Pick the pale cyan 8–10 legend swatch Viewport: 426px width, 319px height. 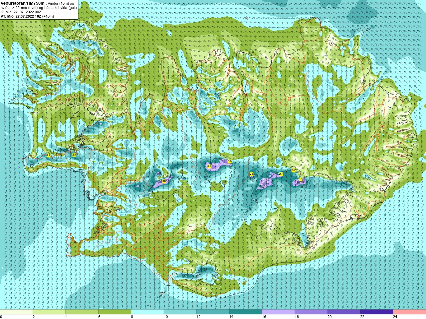click(147, 312)
